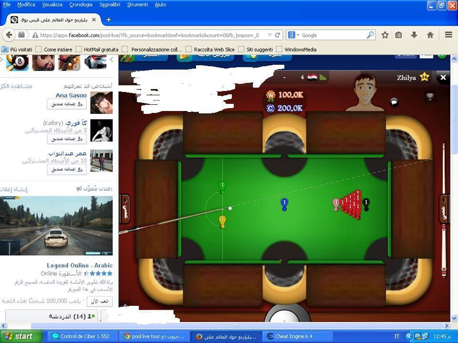Click the browser back arrow button

tap(9, 35)
